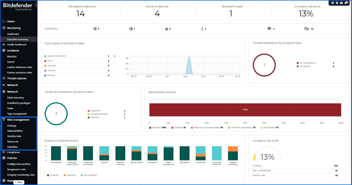The width and height of the screenshot is (352, 185).
Task: Click the Home icon in sidebar
Action: pyautogui.click(x=4, y=21)
